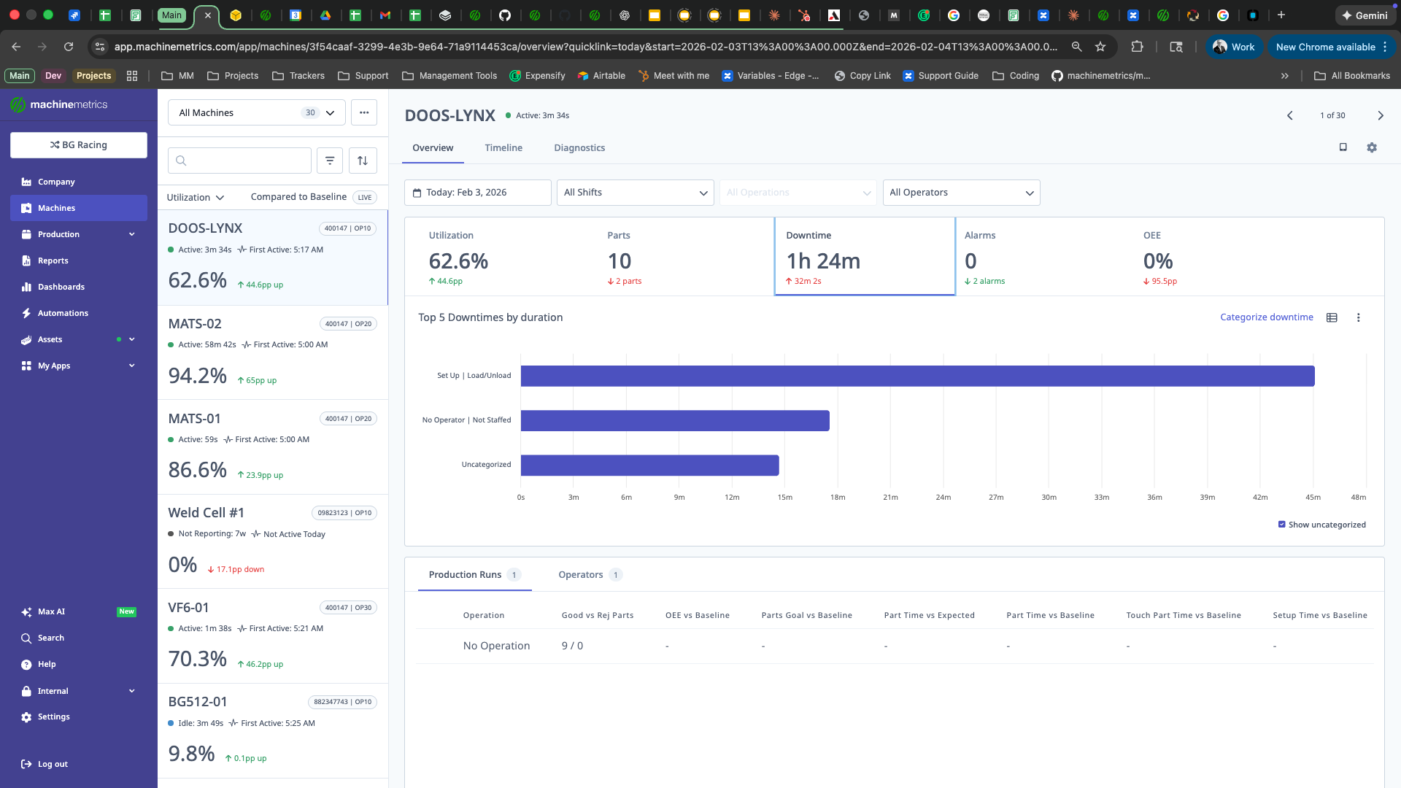Toggle the LIVE baseline badge
This screenshot has width=1401, height=788.
point(364,197)
